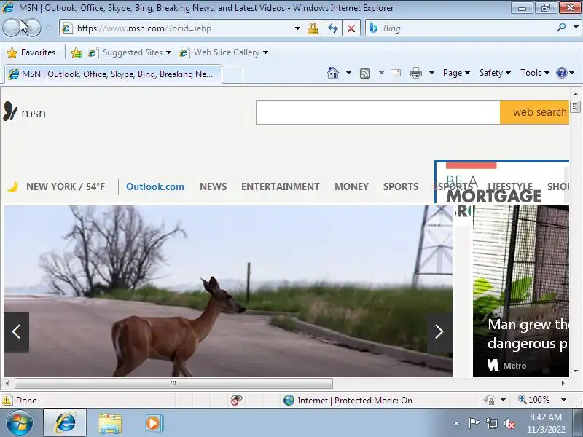Image resolution: width=583 pixels, height=437 pixels.
Task: Click the network tray icon
Action: [491, 423]
